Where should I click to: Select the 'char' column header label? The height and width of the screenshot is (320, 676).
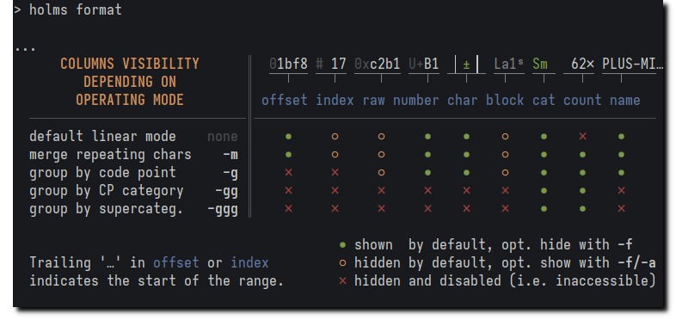click(463, 101)
